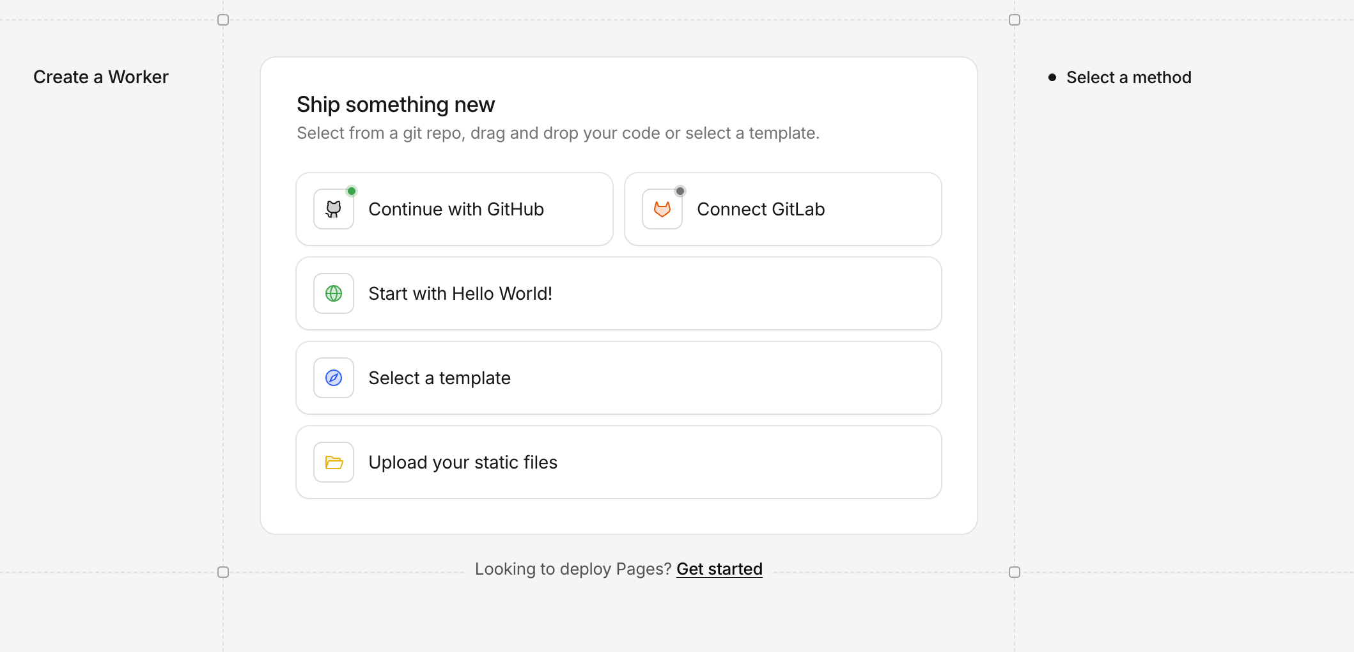Open Select a template option
The width and height of the screenshot is (1354, 652).
[619, 378]
